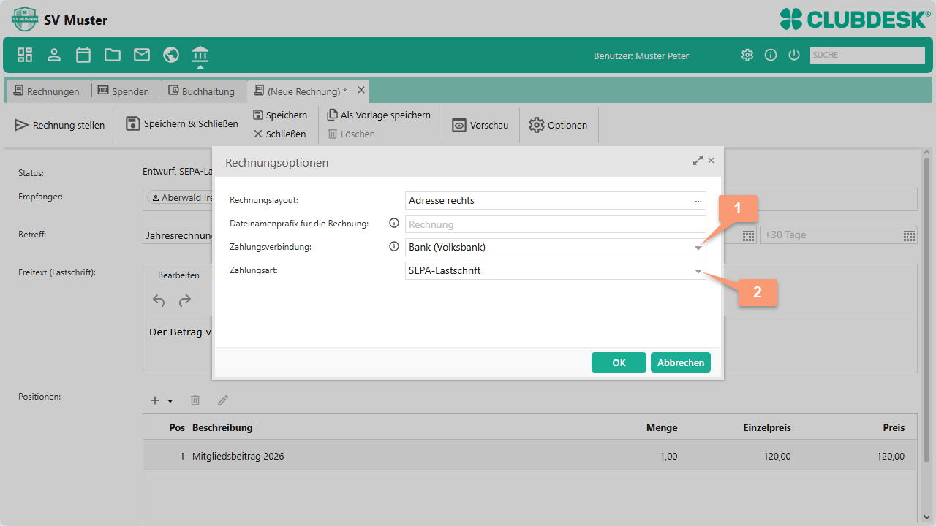Open calendar picker next to +30 Tage

pos(909,235)
